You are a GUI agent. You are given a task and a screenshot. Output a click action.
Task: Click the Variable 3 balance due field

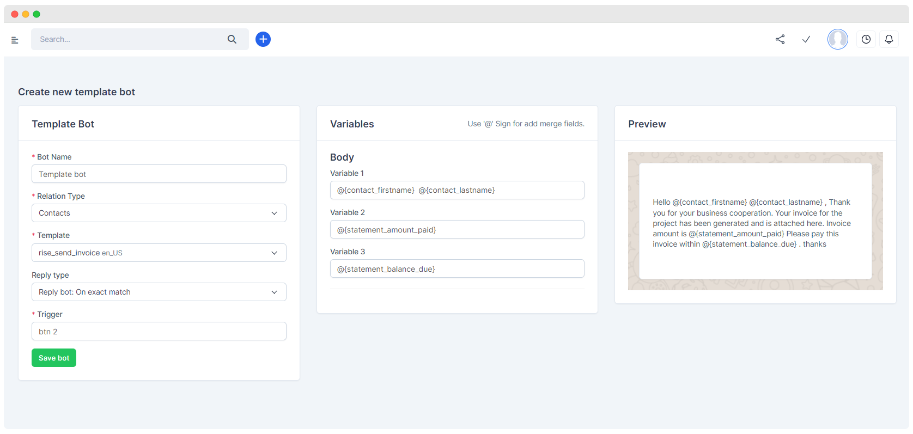[457, 269]
